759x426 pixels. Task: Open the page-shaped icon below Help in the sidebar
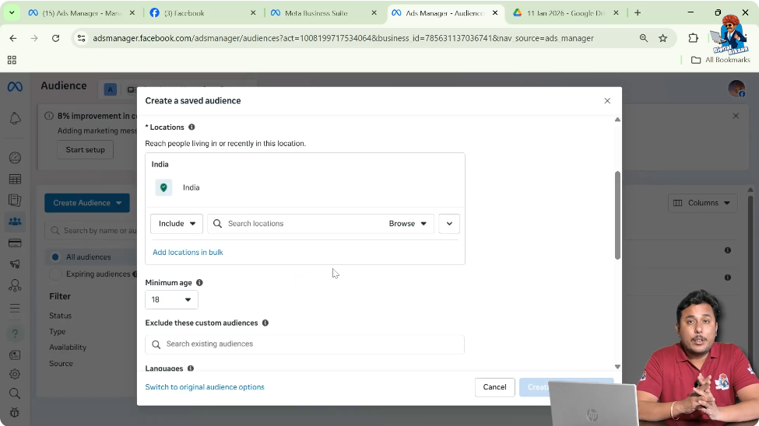click(x=15, y=355)
